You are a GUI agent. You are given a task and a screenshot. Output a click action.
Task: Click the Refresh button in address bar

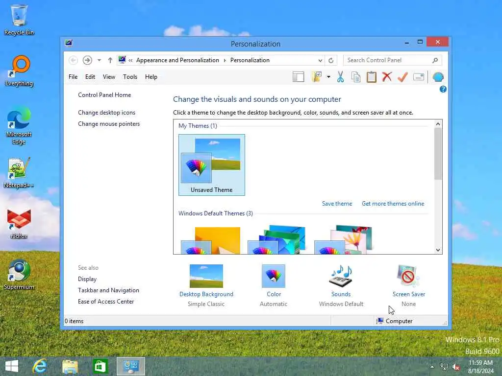[331, 60]
